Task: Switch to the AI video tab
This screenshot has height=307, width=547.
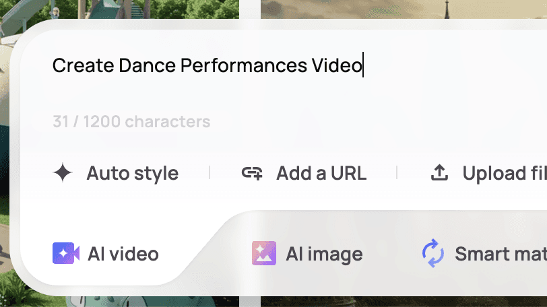Action: click(106, 254)
